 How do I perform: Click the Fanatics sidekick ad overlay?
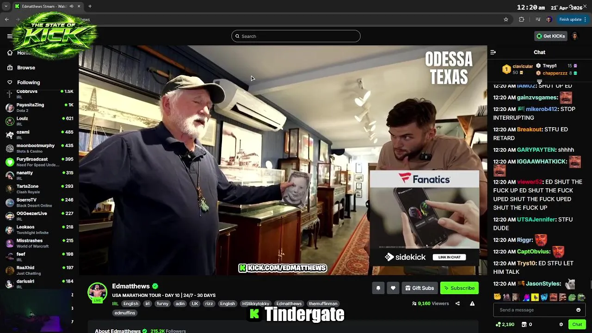[424, 217]
